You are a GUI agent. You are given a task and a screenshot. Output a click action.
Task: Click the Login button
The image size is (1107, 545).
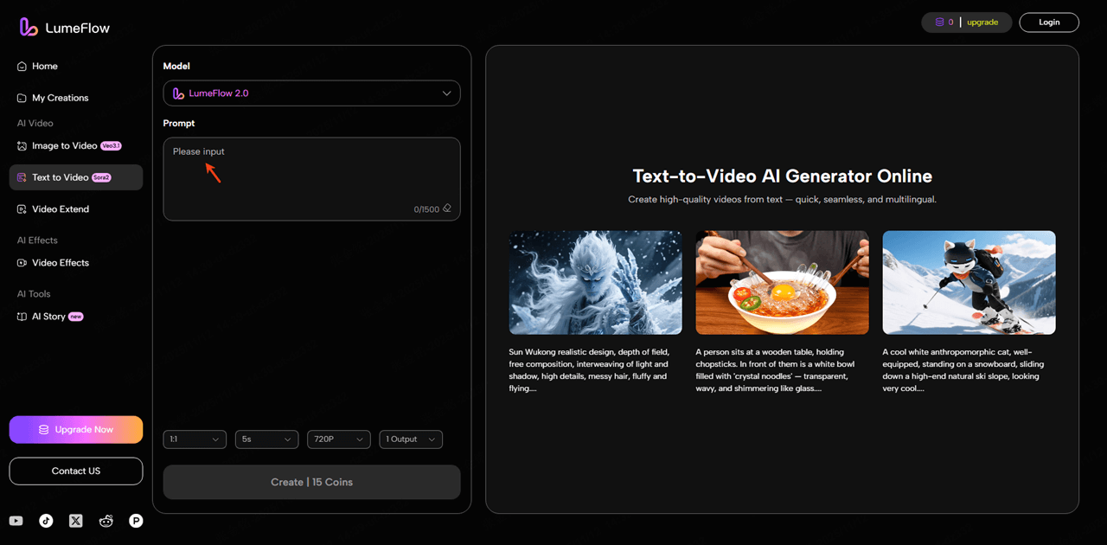1048,22
